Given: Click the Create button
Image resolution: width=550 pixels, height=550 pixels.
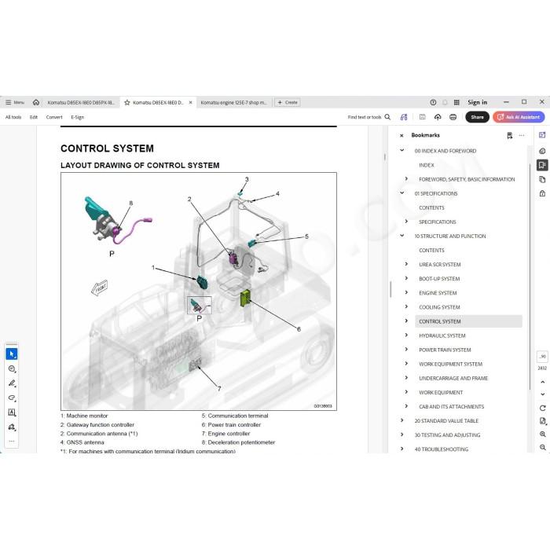Looking at the screenshot, I should click(288, 102).
